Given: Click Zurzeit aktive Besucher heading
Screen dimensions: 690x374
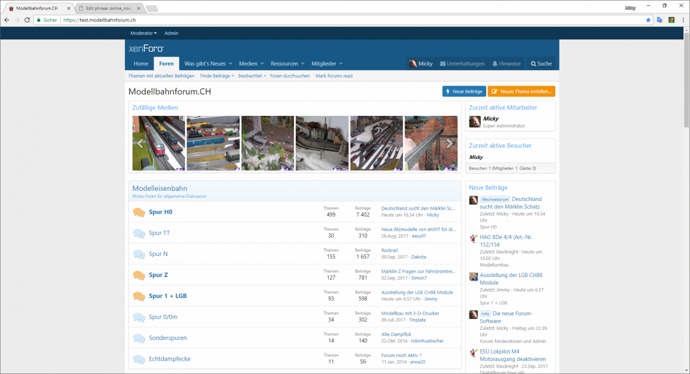Looking at the screenshot, I should click(500, 146).
